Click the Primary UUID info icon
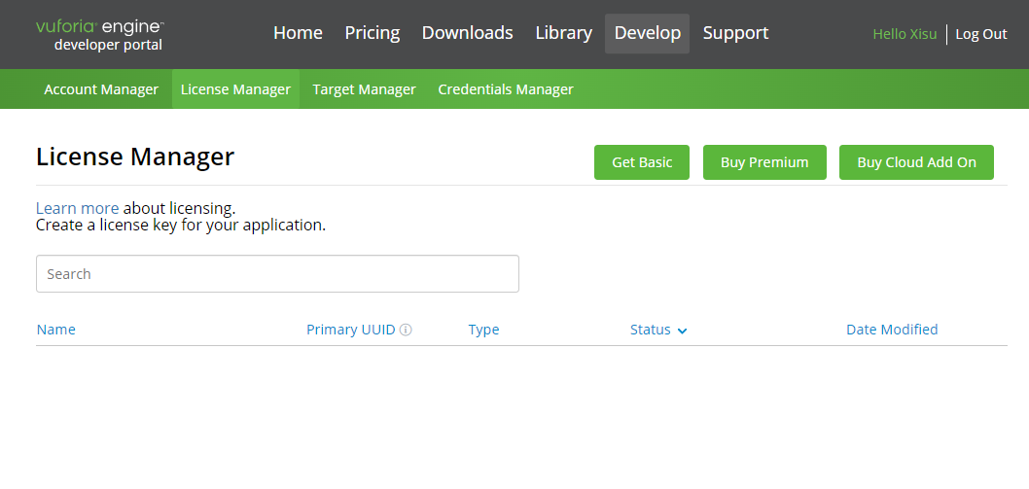The image size is (1029, 489). (x=406, y=330)
